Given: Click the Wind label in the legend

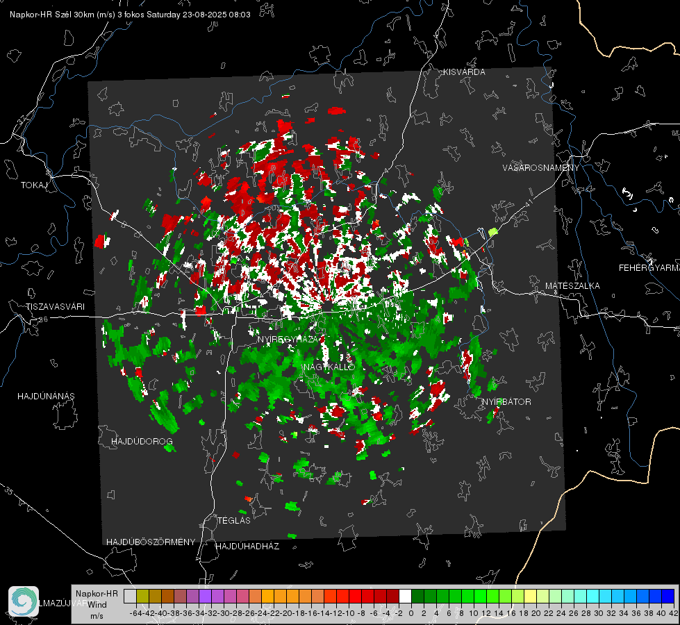Looking at the screenshot, I should point(97,605).
